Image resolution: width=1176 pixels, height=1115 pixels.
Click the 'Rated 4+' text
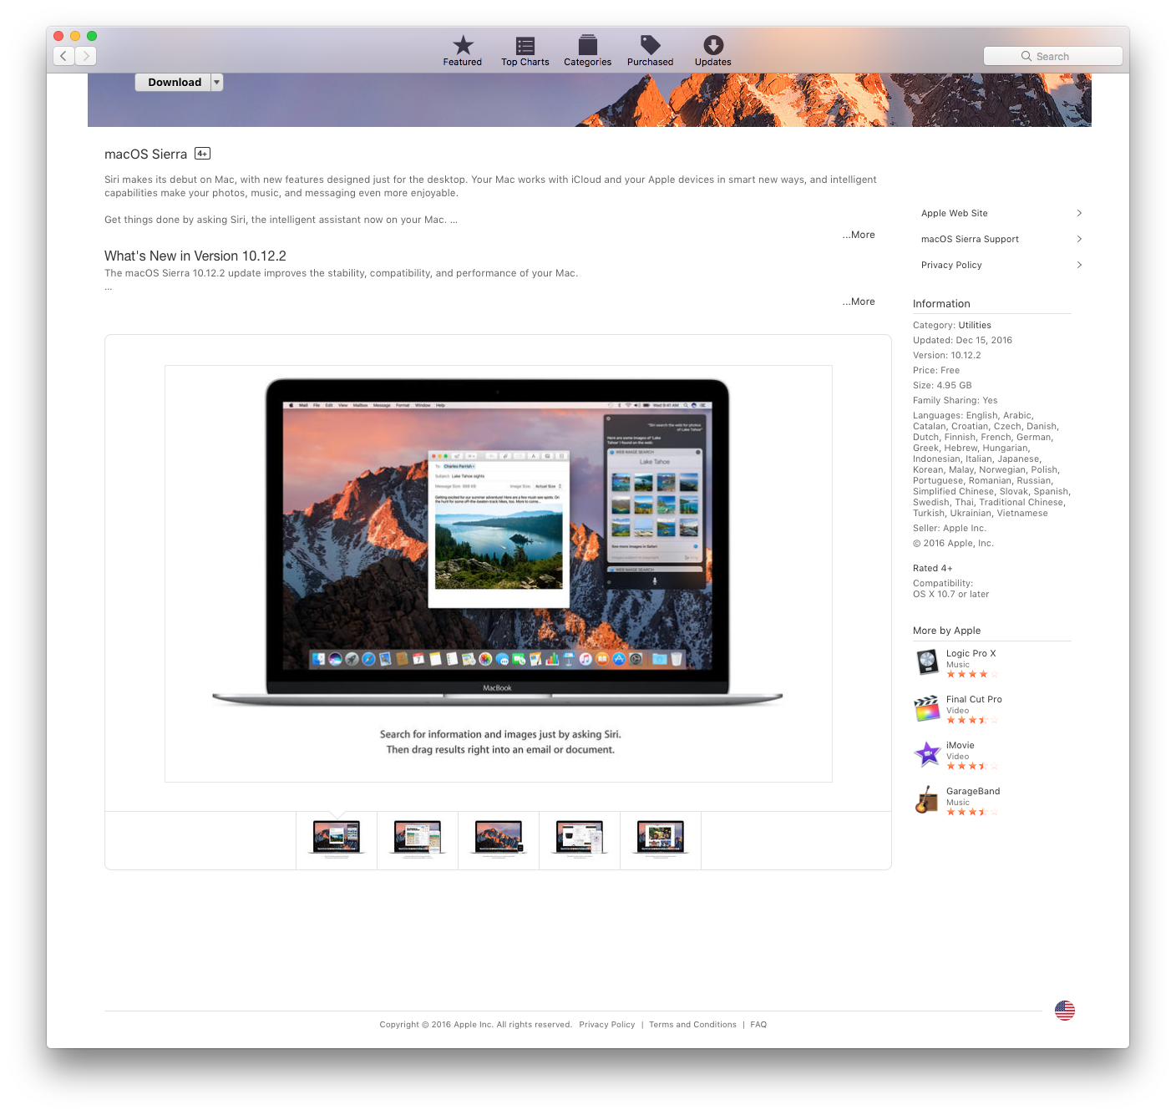coord(933,568)
